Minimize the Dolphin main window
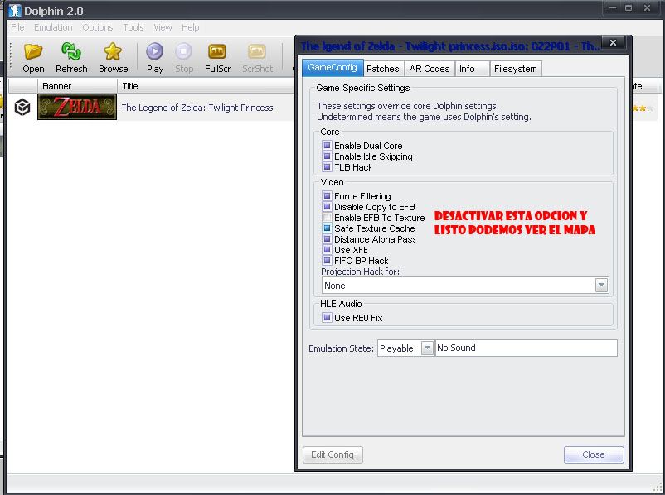This screenshot has height=495, width=665. (613, 8)
